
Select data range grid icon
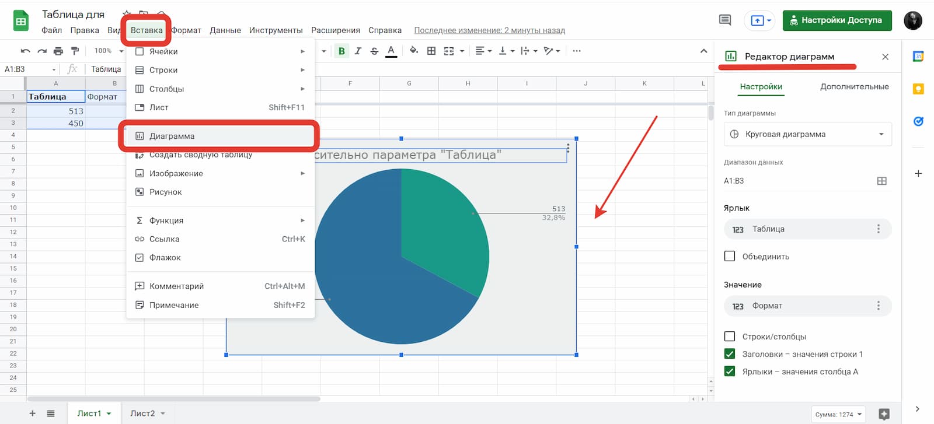[x=881, y=181]
